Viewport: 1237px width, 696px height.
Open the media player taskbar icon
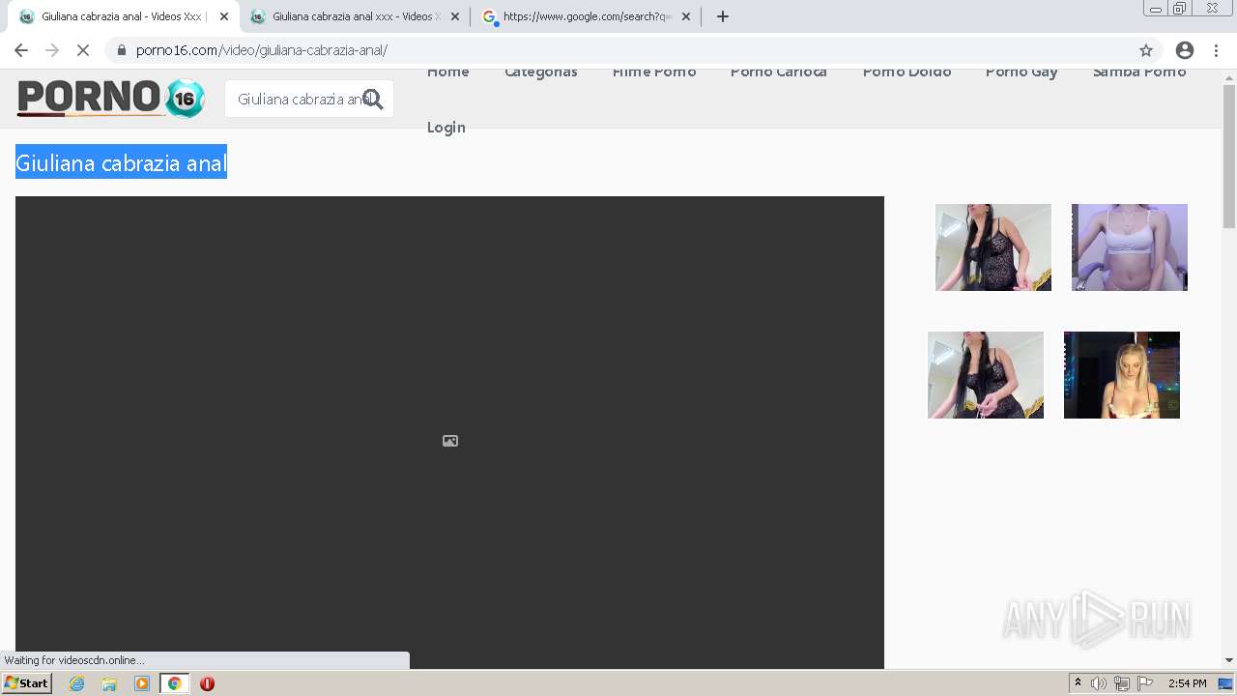142,683
